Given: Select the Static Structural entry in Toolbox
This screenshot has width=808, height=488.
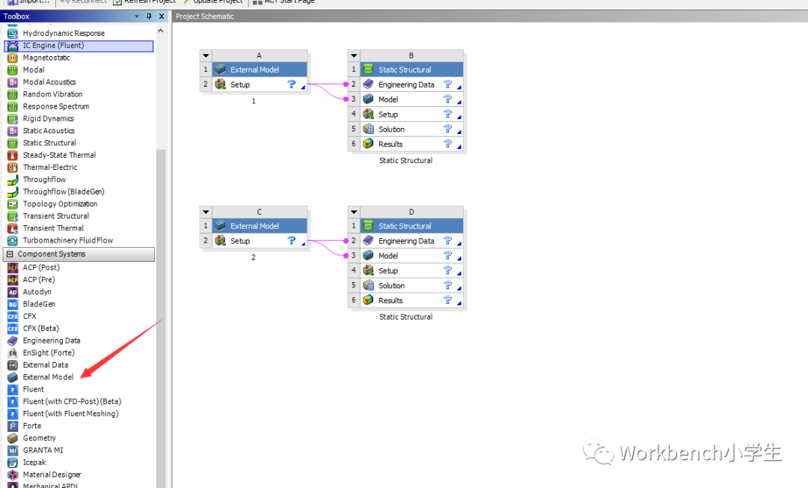Looking at the screenshot, I should [49, 143].
